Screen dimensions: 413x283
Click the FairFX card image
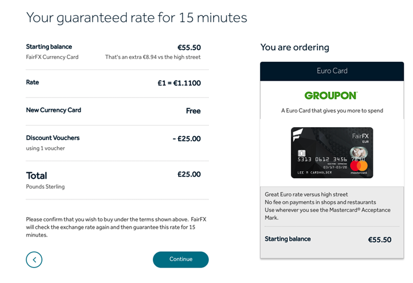tap(332, 152)
